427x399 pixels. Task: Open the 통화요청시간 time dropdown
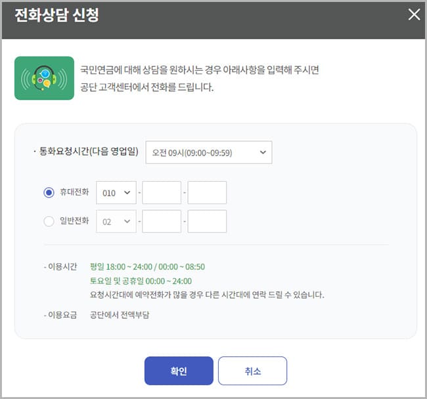tap(208, 152)
